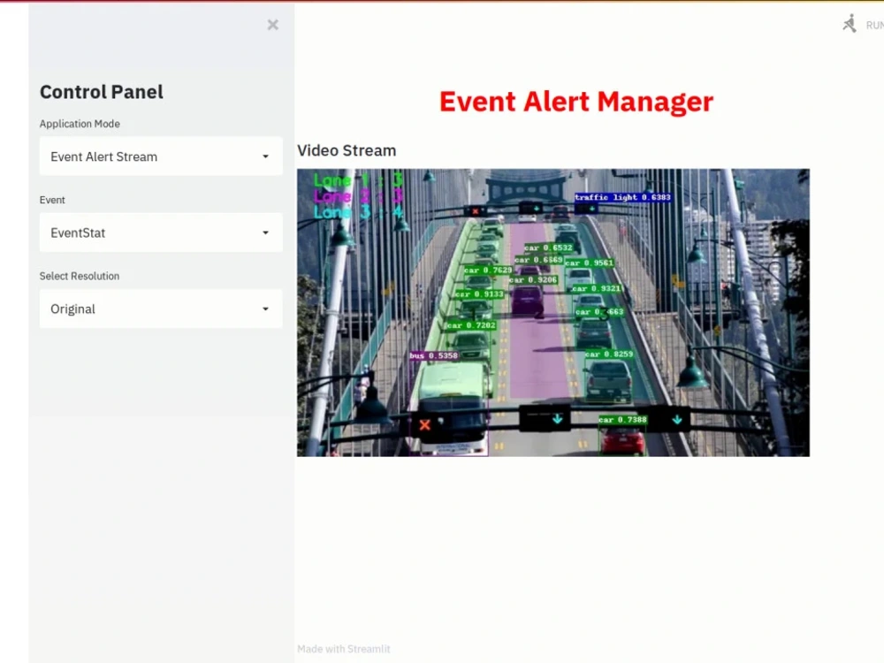Click the Select Resolution label
The height and width of the screenshot is (663, 884).
80,276
